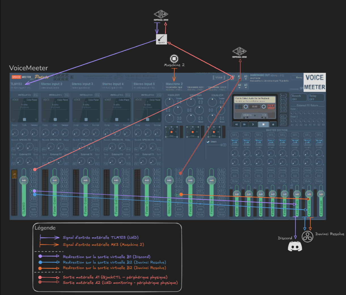346x295 pixels.
Task: Click the cassette record button
Action: pos(273,124)
